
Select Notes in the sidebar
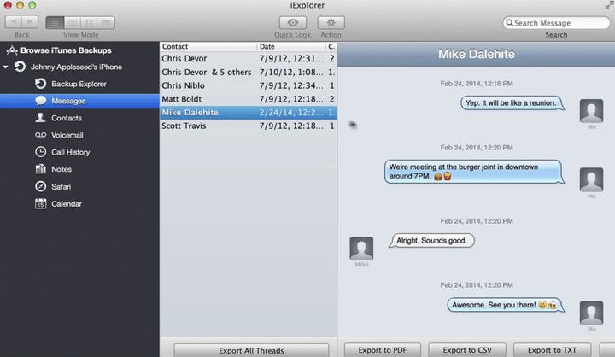pos(61,169)
